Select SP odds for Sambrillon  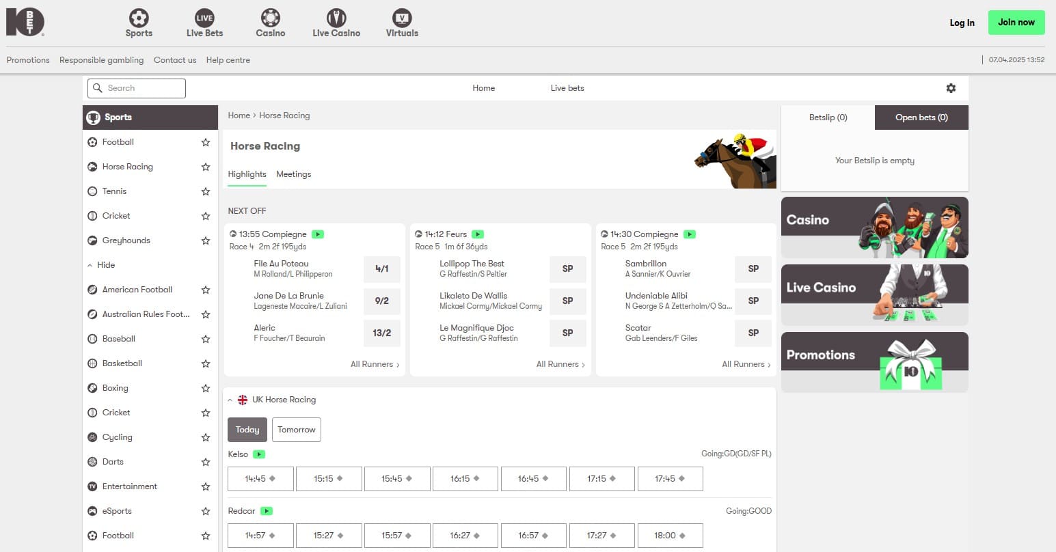coord(753,269)
